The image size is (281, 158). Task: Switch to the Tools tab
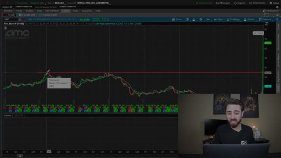(x=75, y=11)
